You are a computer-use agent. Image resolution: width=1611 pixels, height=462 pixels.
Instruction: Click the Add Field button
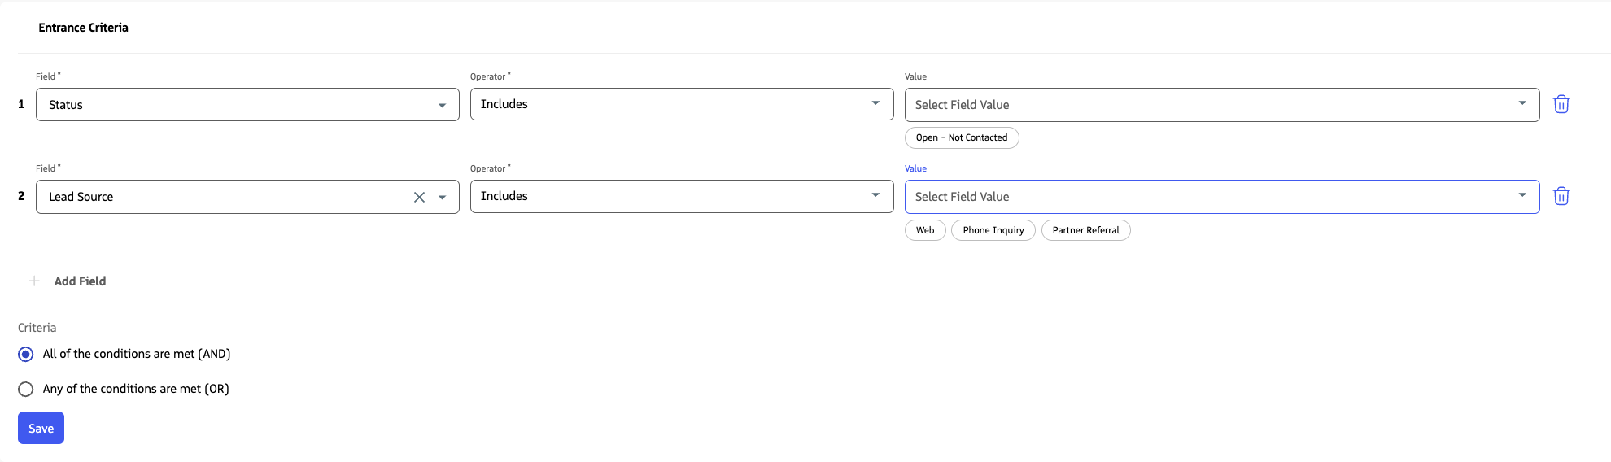tap(80, 281)
